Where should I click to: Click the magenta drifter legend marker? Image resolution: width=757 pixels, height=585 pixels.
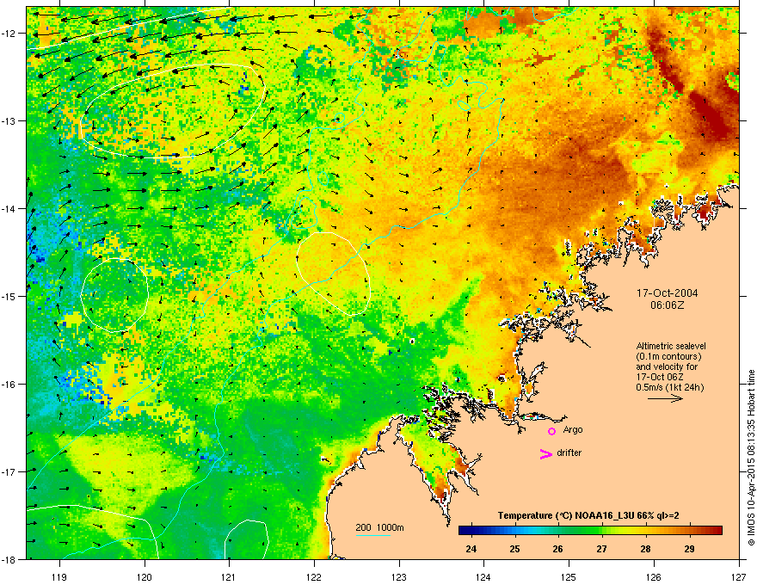[546, 453]
